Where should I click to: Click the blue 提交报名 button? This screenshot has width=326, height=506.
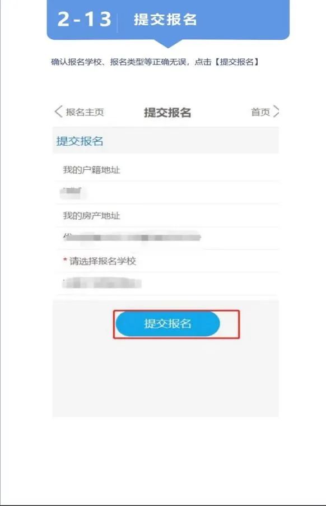tap(167, 323)
